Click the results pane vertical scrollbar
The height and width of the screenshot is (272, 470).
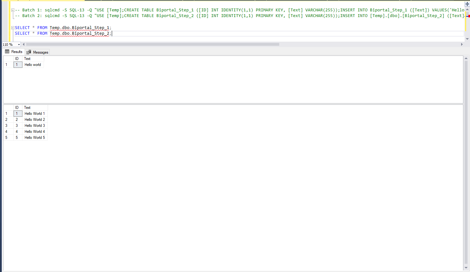tap(466, 158)
